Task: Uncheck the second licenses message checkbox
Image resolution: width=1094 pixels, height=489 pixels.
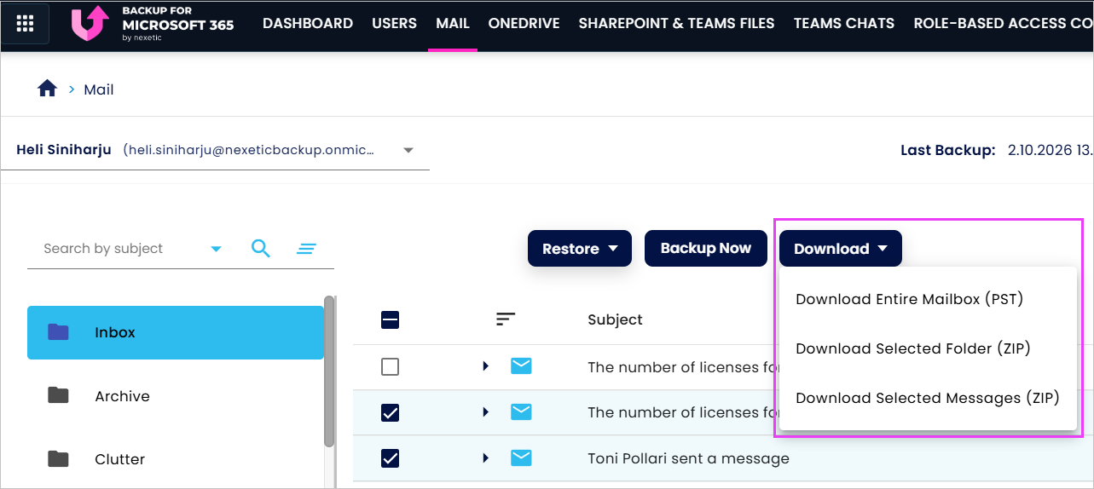Action: (x=390, y=413)
